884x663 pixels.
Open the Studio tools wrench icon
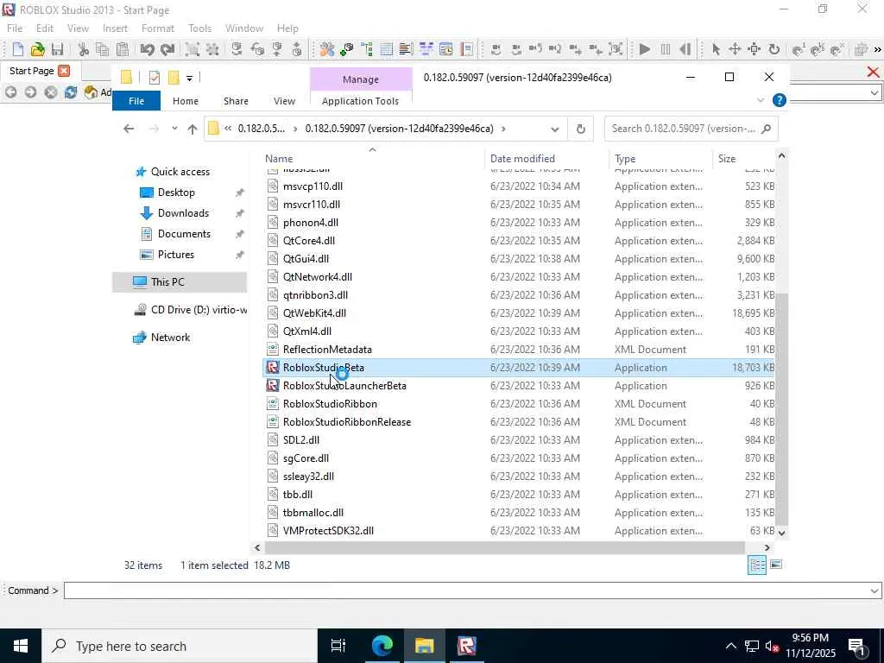pos(327,49)
